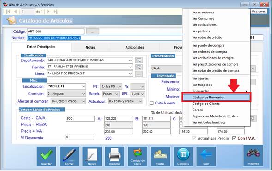The image size is (272, 171).
Task: Switch to the Adicionales tab
Action: pyautogui.click(x=134, y=47)
